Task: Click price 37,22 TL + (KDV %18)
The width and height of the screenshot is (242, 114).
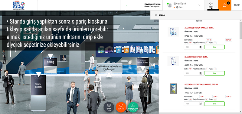Action: 194,36
